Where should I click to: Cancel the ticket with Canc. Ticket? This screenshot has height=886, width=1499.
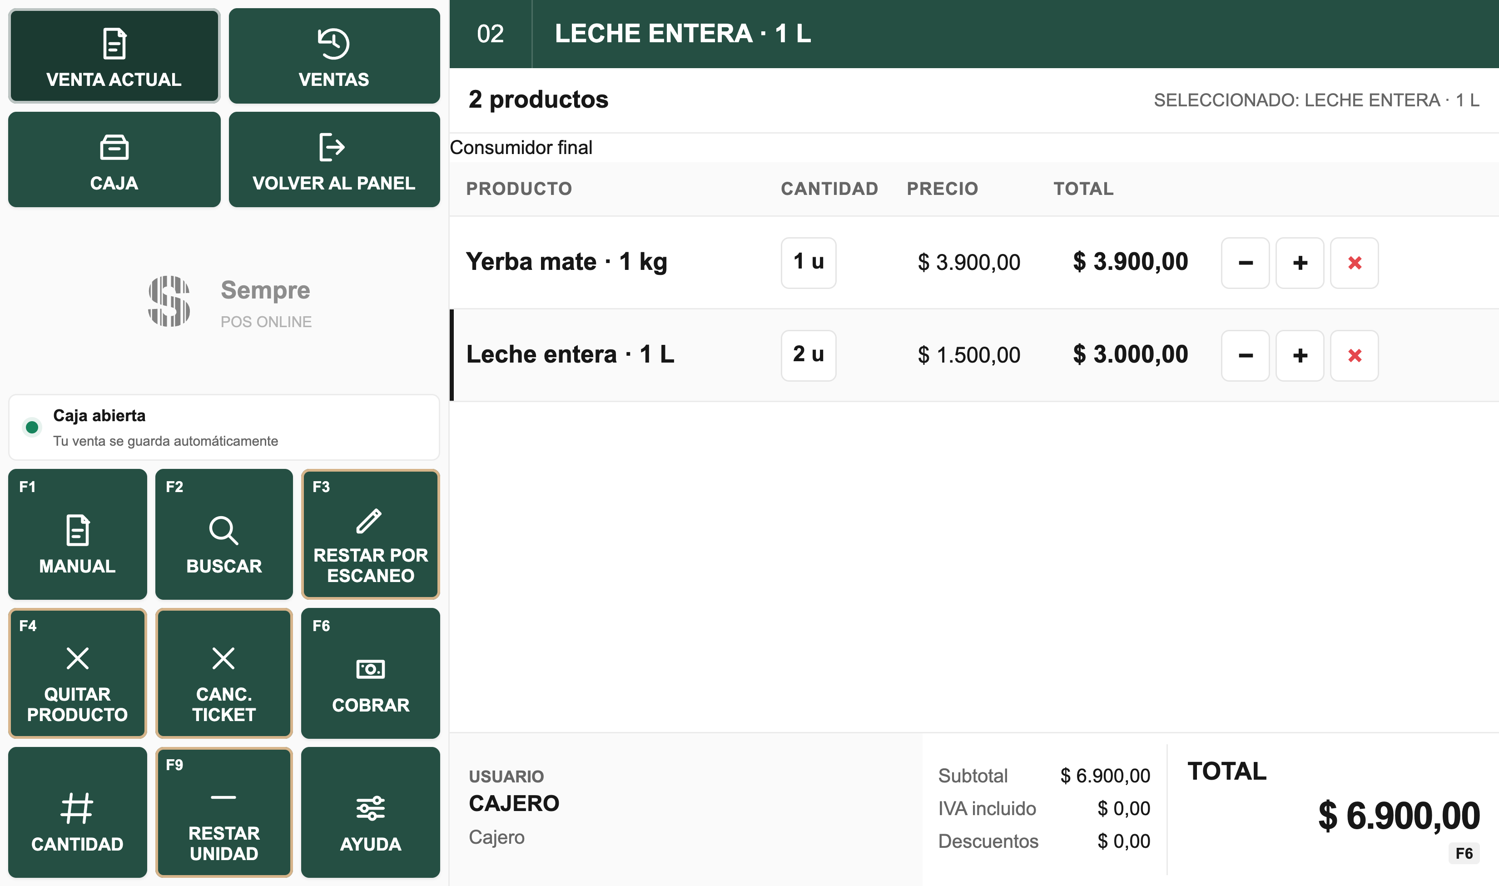click(x=224, y=673)
